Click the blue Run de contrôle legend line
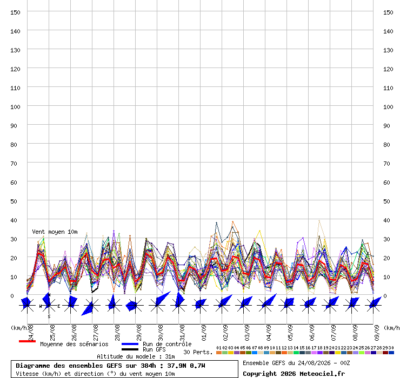The image size is (400, 378). (130, 344)
